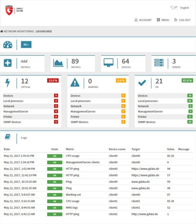Click red badge for Critical Printer
The image size is (196, 224).
pos(56,116)
